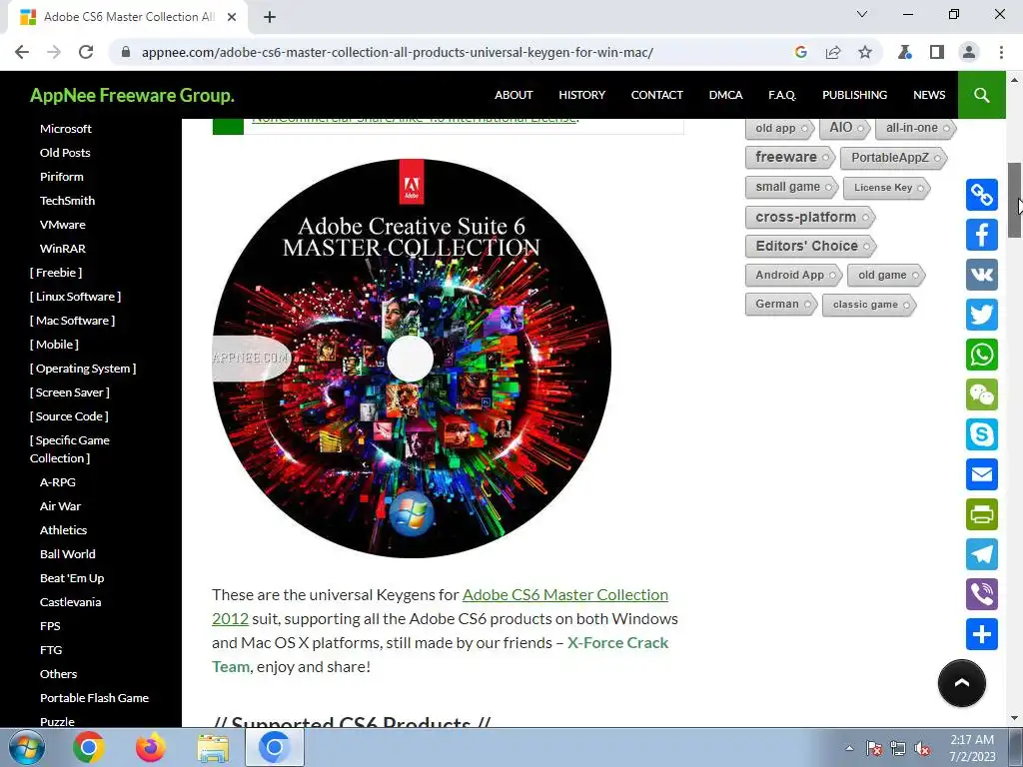
Task: Select the freeware tag
Action: coord(790,157)
